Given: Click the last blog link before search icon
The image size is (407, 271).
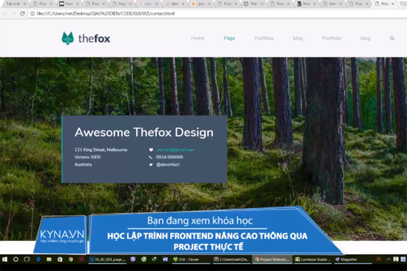Looking at the screenshot, I should click(365, 38).
